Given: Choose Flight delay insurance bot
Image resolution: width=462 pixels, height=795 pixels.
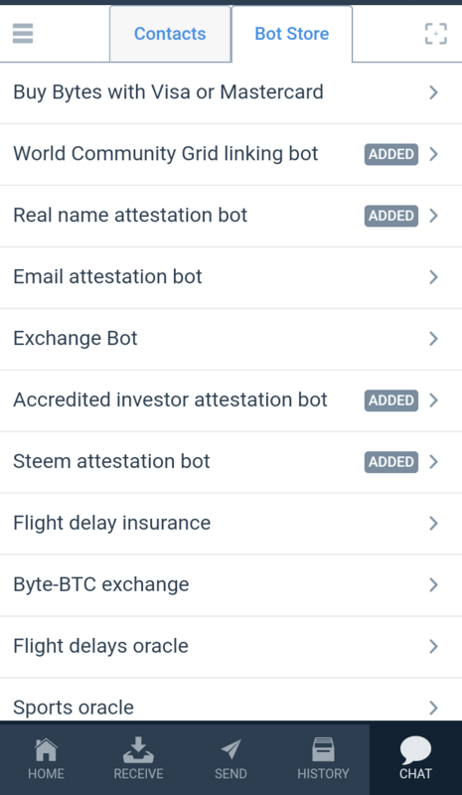Looking at the screenshot, I should (231, 523).
